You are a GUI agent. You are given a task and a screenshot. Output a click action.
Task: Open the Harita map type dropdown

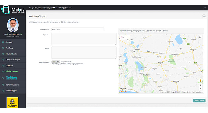pyautogui.click(x=125, y=37)
